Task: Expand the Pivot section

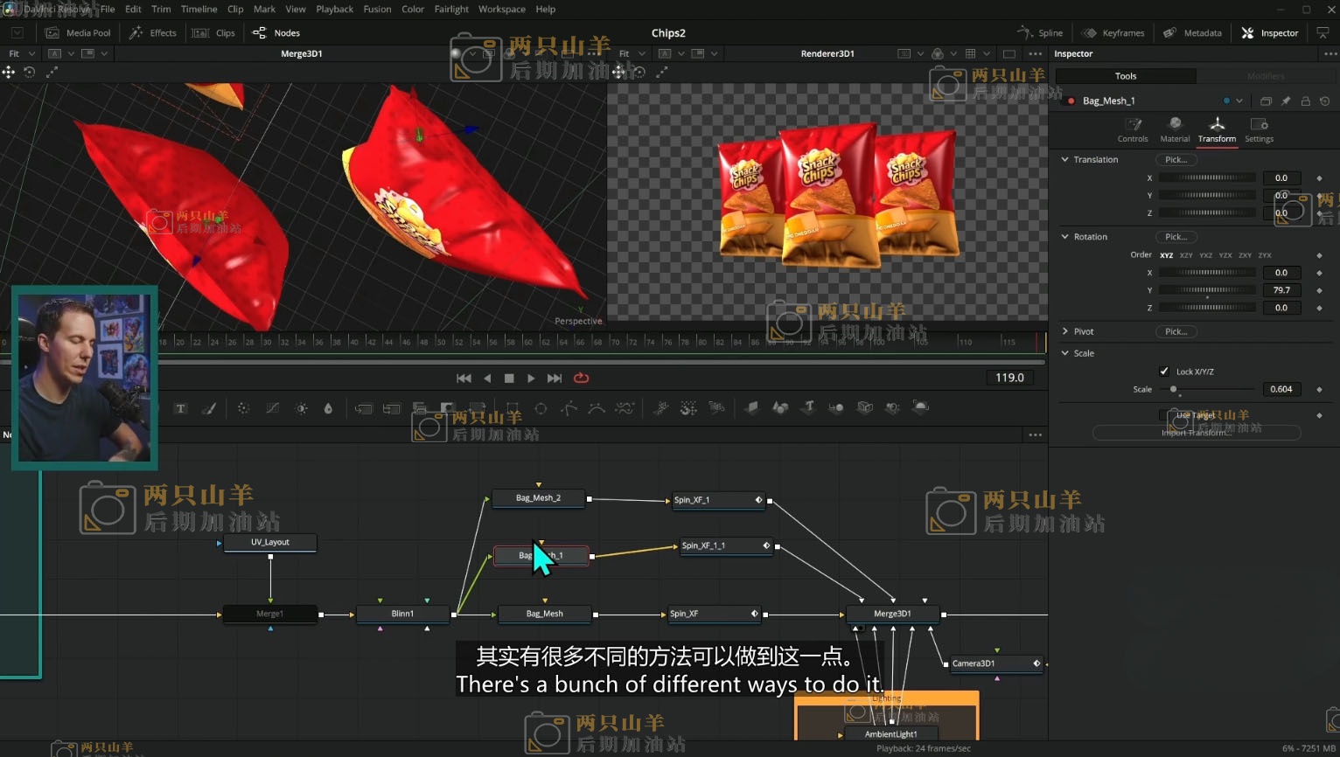Action: (x=1064, y=332)
